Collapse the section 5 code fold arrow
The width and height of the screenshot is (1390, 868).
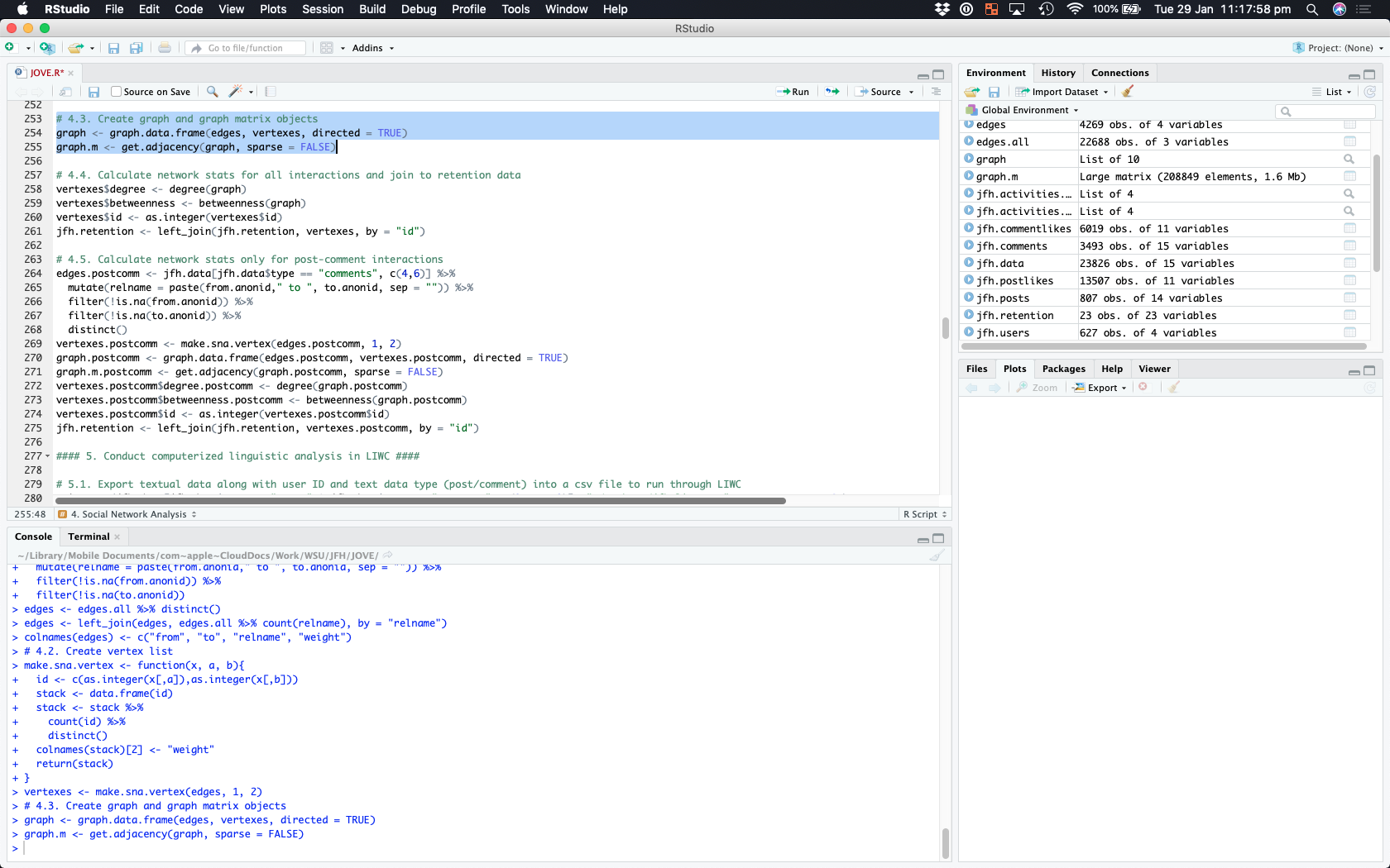[x=47, y=456]
